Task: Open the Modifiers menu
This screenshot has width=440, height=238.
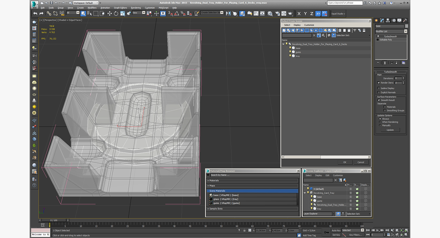Action: click(x=92, y=8)
